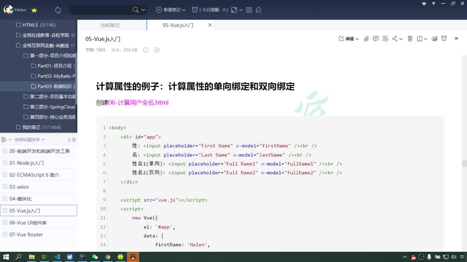Viewport: 467px width, 262px height.
Task: Go to the home icon
Action: [x=259, y=10]
